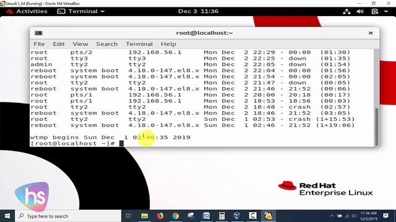Screen dimensions: 396x222
Task: Open the Windows notification center
Action: point(385,216)
